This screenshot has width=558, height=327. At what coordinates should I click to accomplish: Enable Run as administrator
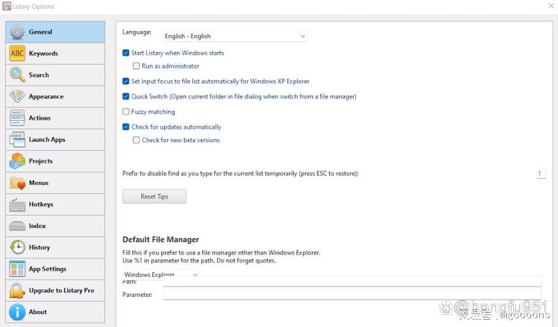pyautogui.click(x=136, y=66)
